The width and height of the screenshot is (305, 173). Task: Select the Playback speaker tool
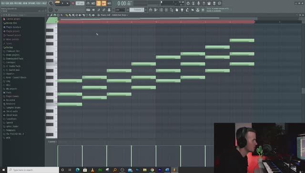coord(93,15)
